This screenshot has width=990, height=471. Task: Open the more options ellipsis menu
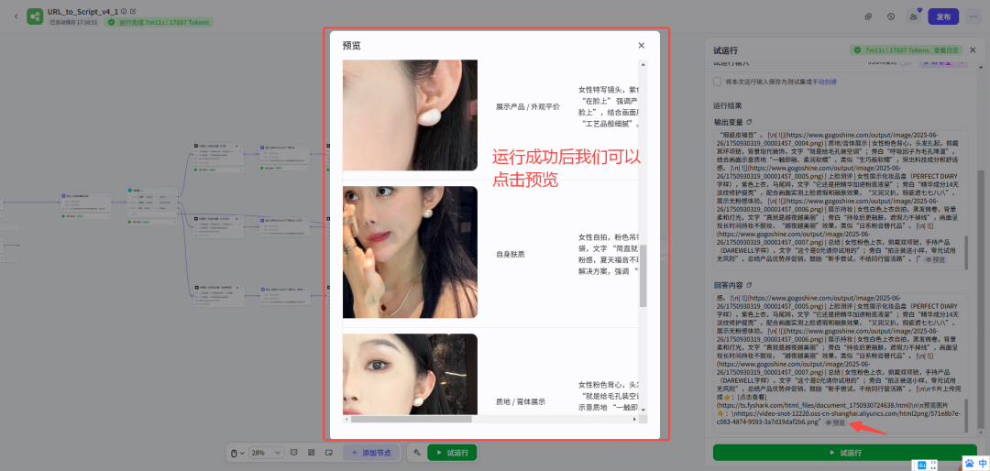(974, 16)
